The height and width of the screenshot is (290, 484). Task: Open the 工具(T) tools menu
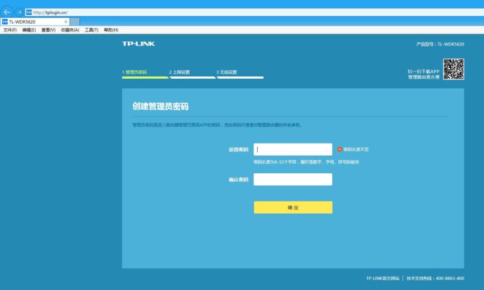[x=91, y=30]
